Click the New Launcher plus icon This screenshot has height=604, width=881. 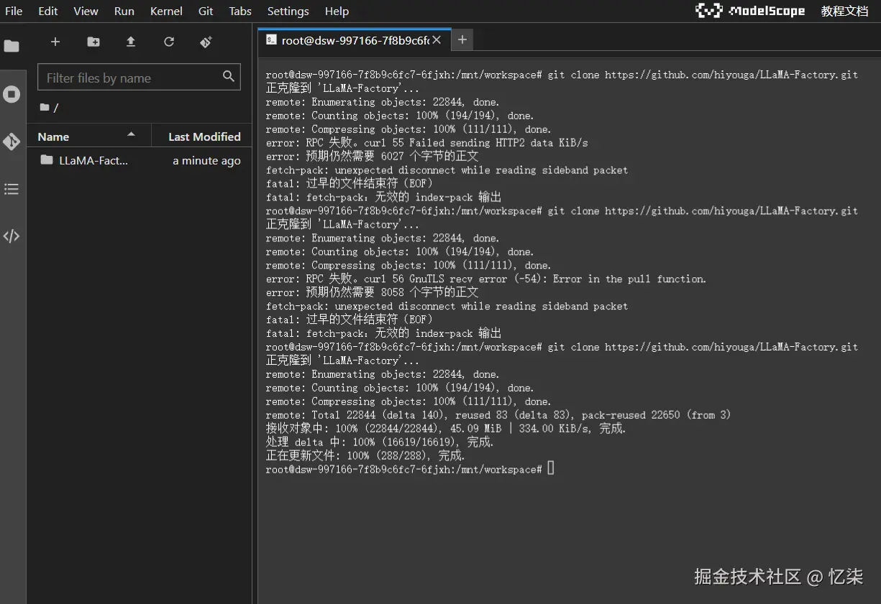tap(55, 42)
